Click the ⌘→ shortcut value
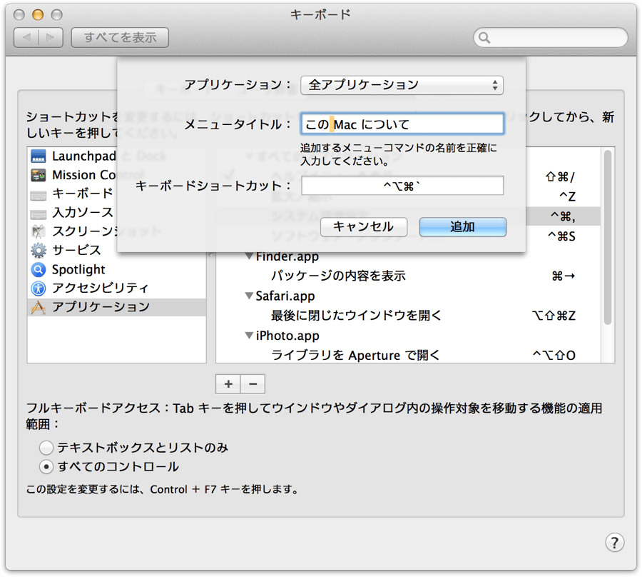Viewport: 642px width, 577px height. tap(564, 276)
